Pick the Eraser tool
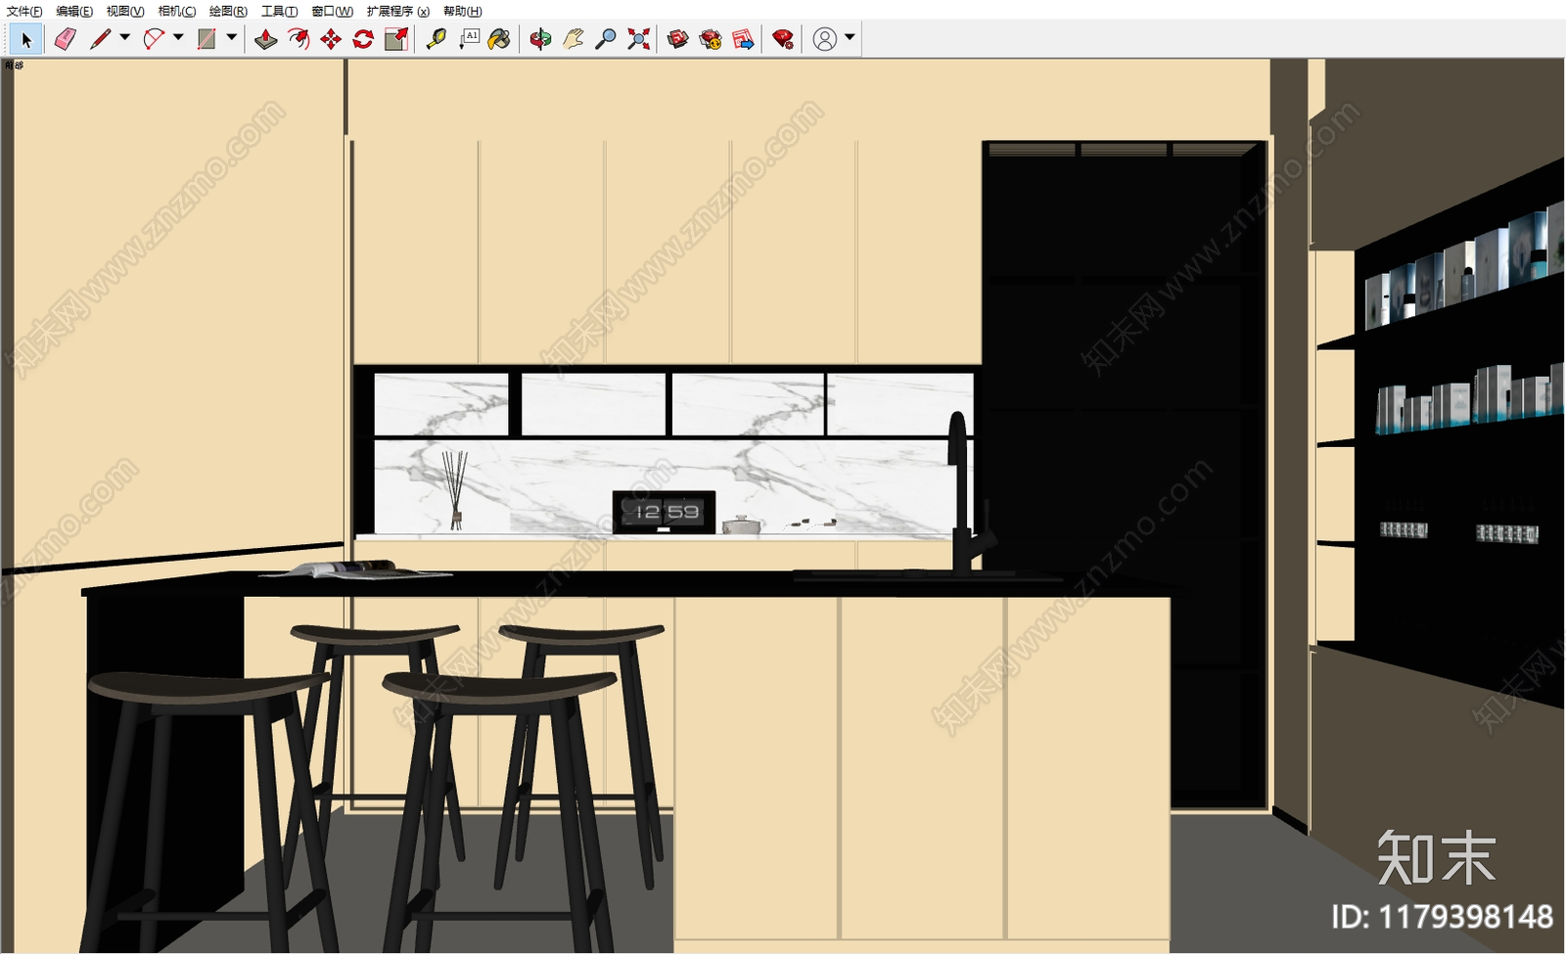This screenshot has height=955, width=1566. click(x=65, y=39)
